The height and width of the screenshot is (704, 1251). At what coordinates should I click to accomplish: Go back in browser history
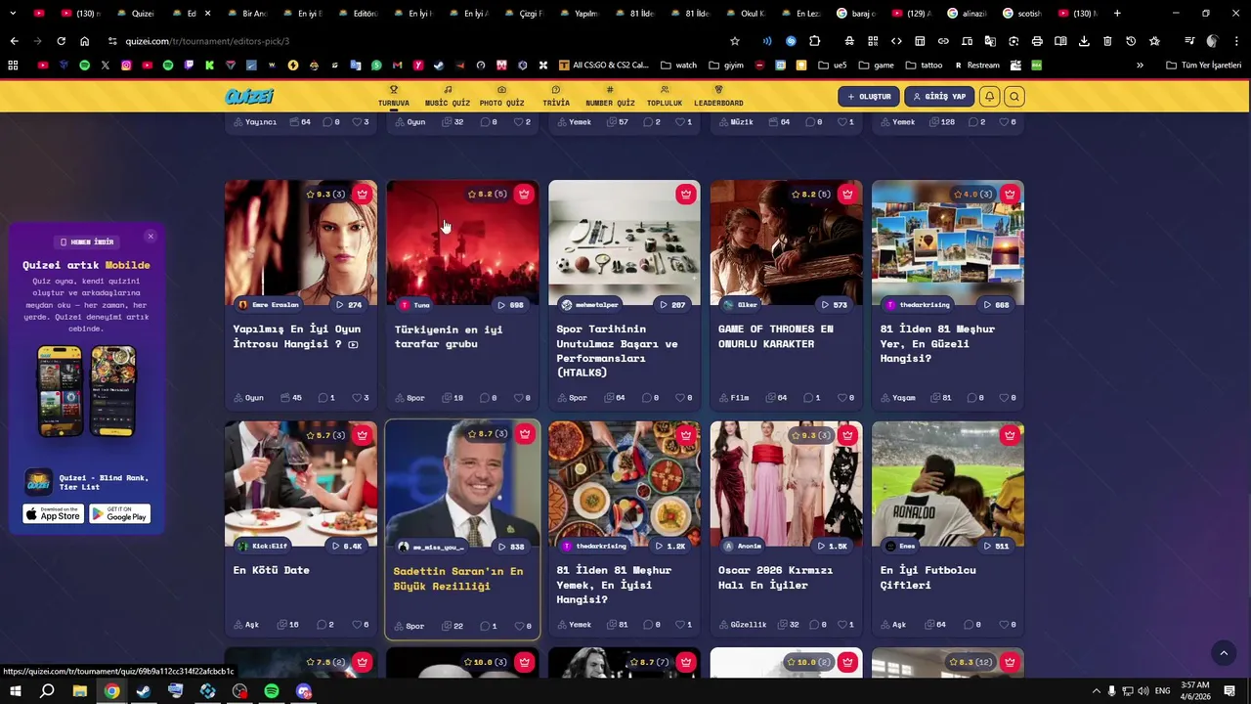(14, 41)
